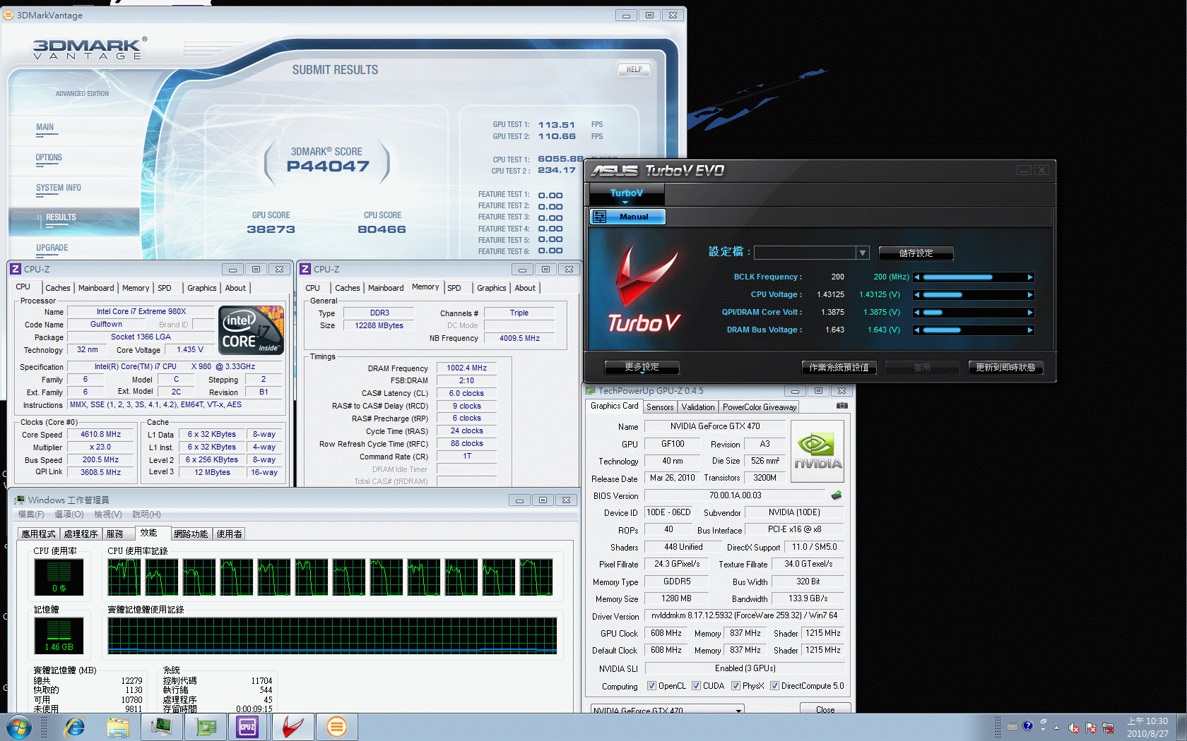The image size is (1187, 741).
Task: Click the volume speaker tray icon
Action: (x=1073, y=728)
